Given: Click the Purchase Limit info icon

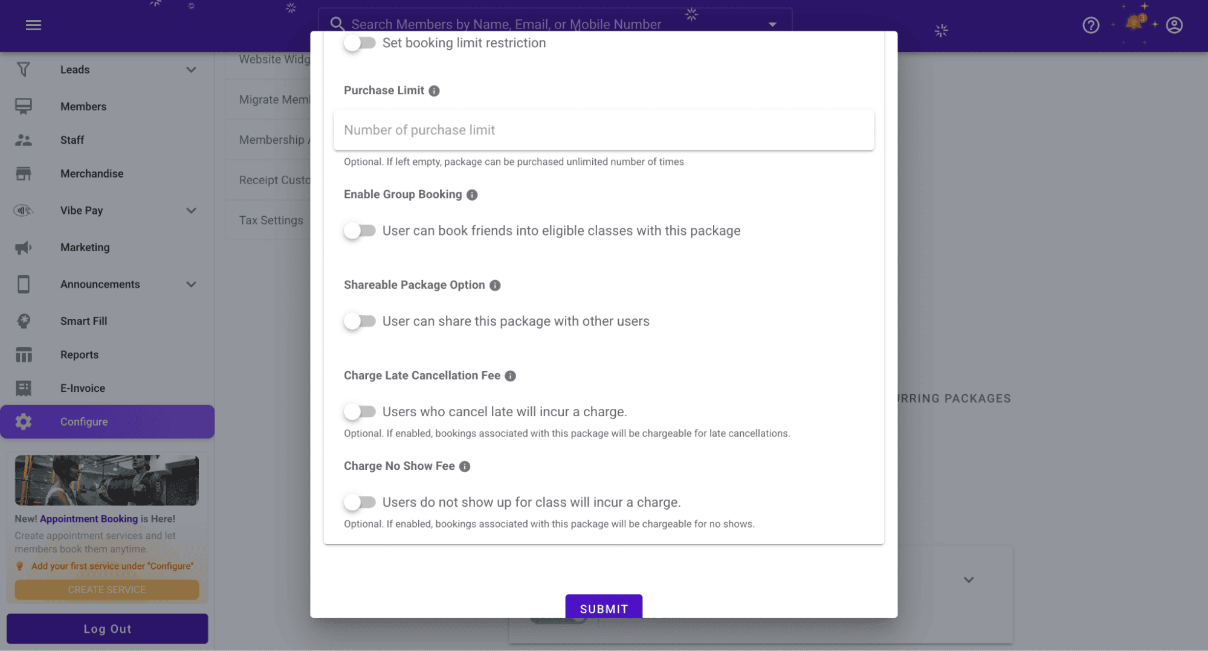Looking at the screenshot, I should tap(434, 91).
